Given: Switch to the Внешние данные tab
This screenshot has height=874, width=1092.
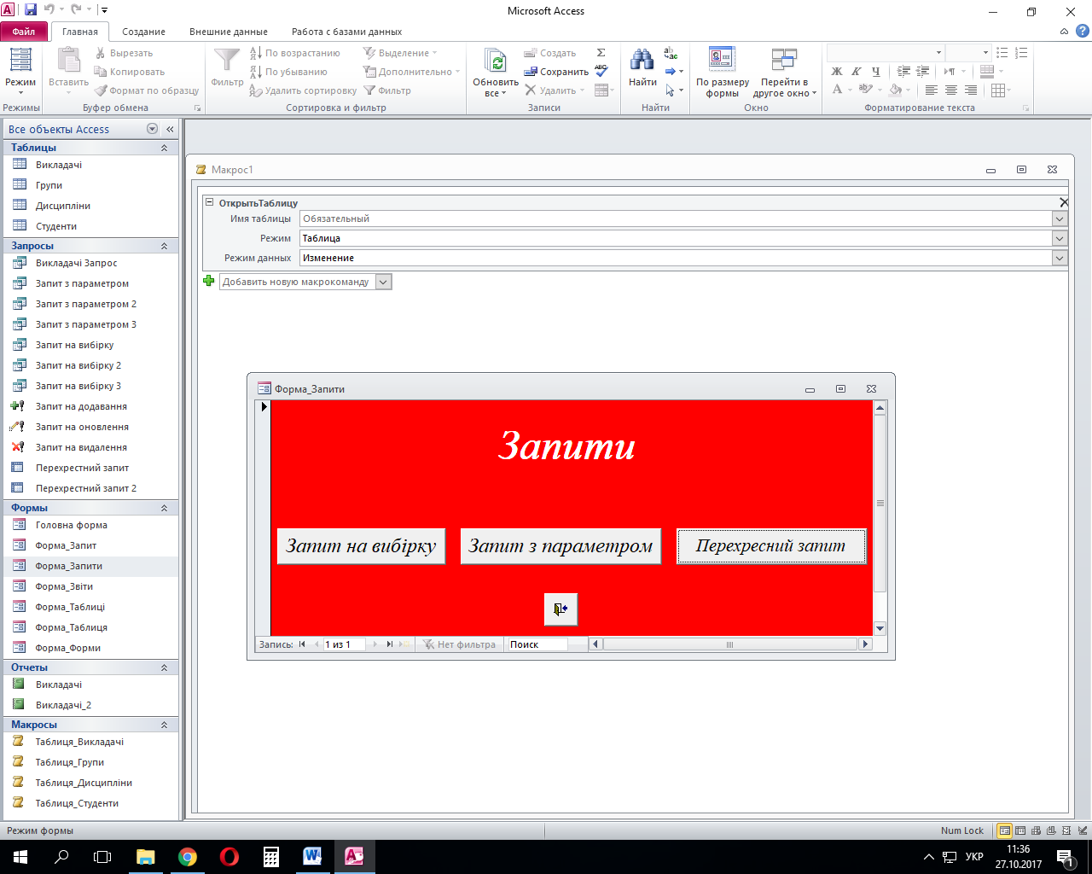Looking at the screenshot, I should coord(229,32).
